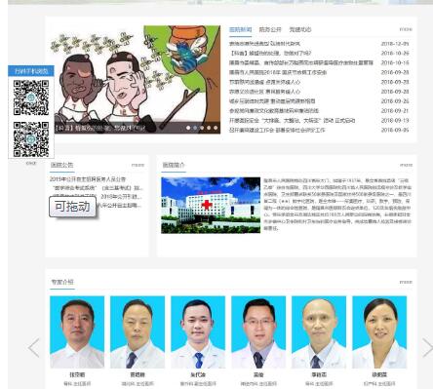Click the right arrow of the expert carousel
433x389 pixels.
[427, 348]
